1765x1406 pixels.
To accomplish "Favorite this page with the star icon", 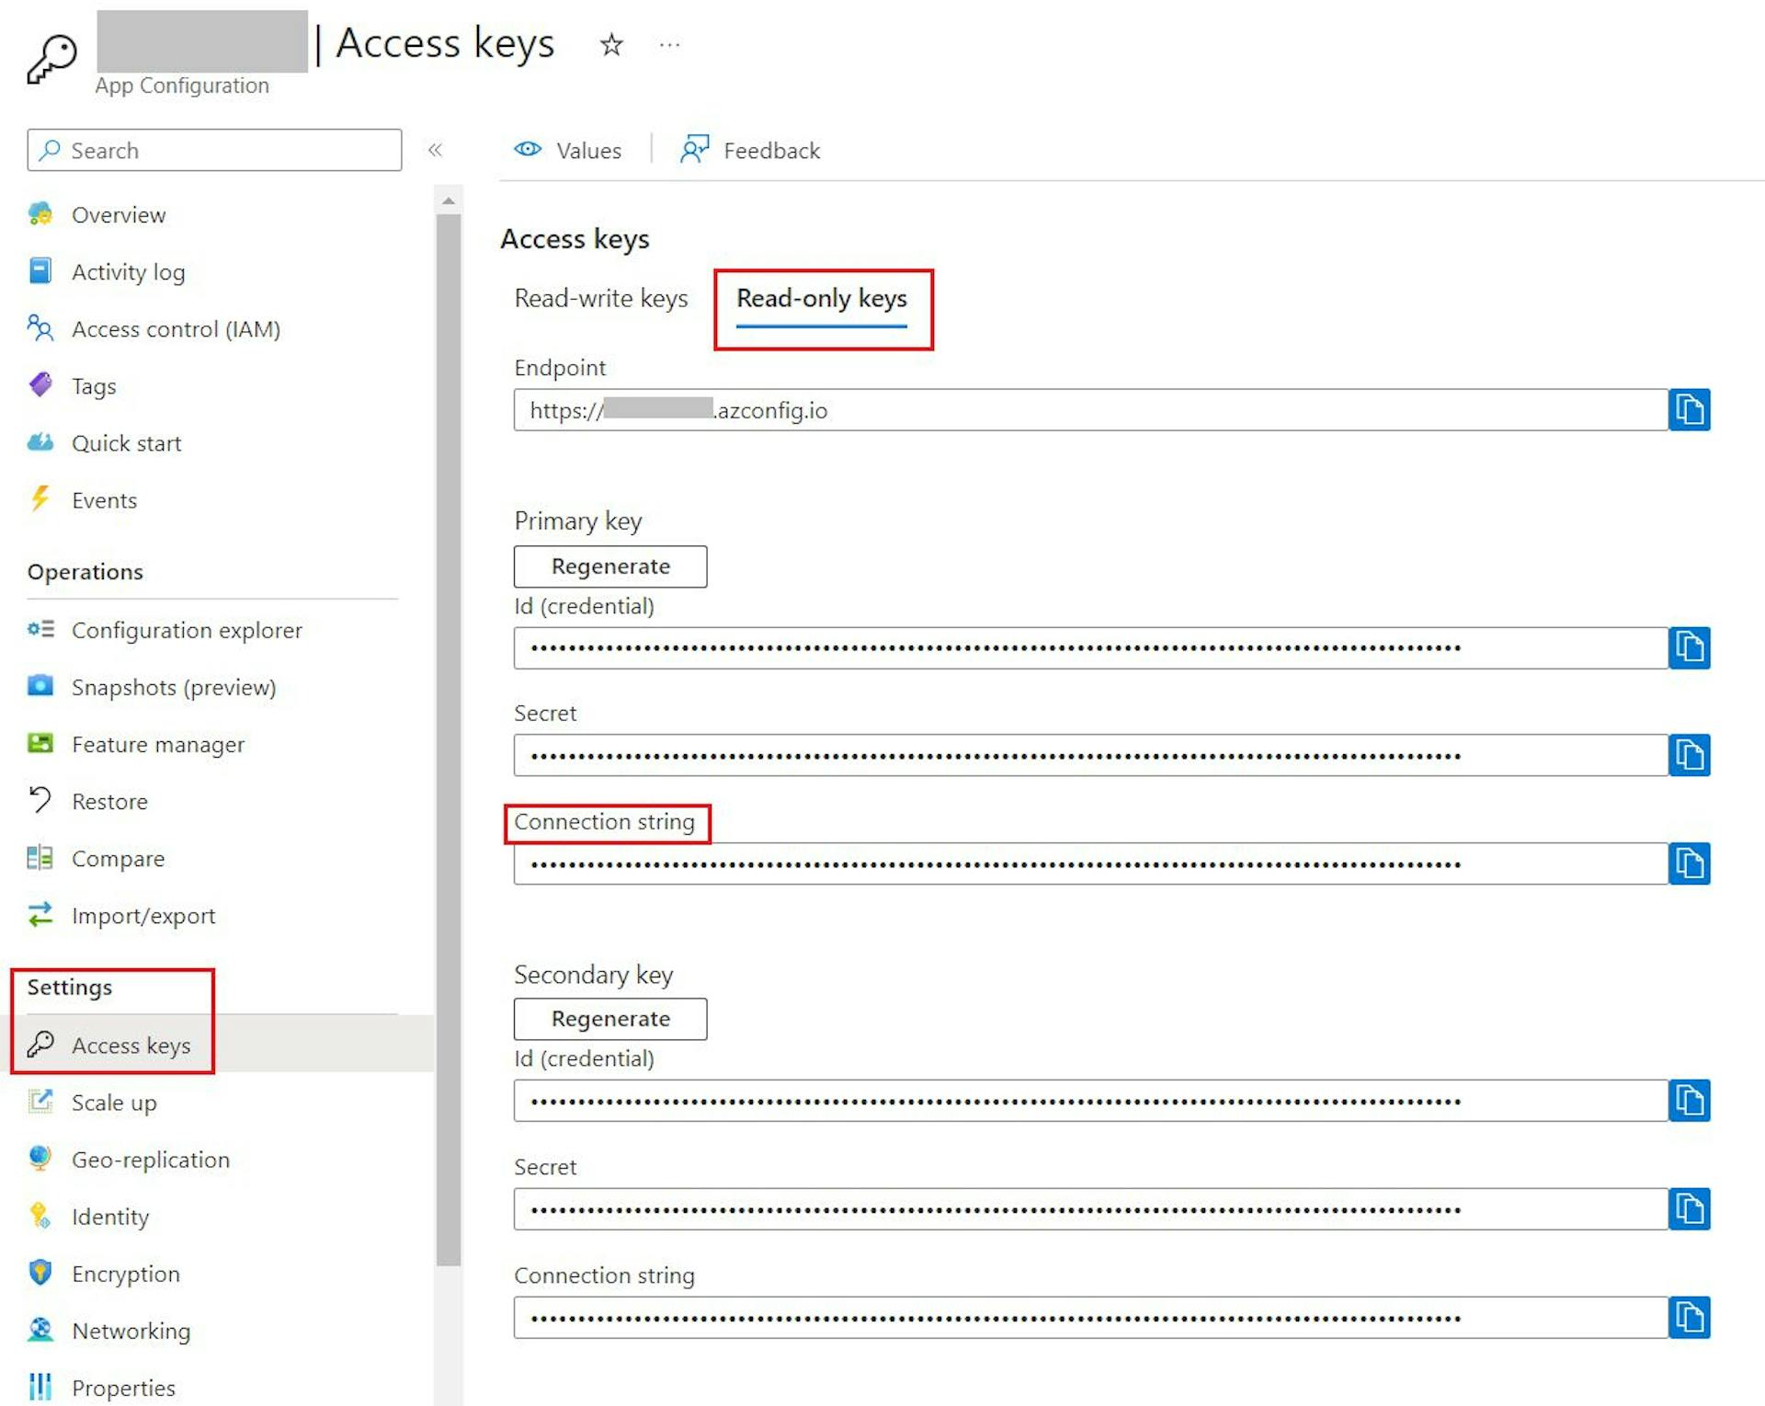I will pos(610,44).
